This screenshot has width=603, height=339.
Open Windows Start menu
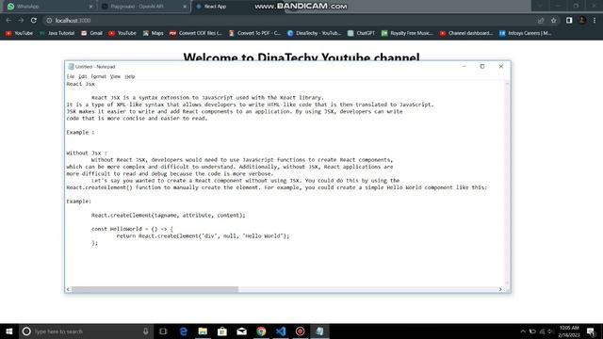click(9, 331)
